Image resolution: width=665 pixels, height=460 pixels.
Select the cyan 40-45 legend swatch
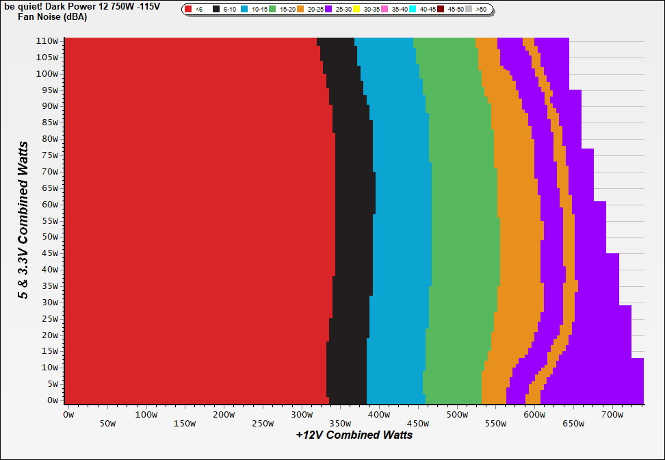[413, 10]
